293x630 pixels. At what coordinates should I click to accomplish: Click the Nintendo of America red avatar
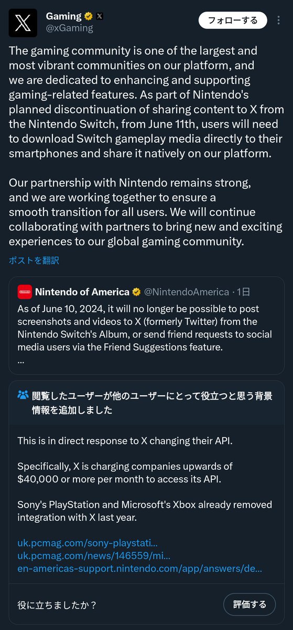tap(25, 291)
